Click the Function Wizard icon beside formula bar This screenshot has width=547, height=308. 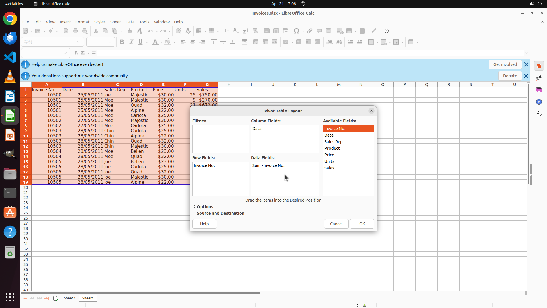(x=76, y=53)
